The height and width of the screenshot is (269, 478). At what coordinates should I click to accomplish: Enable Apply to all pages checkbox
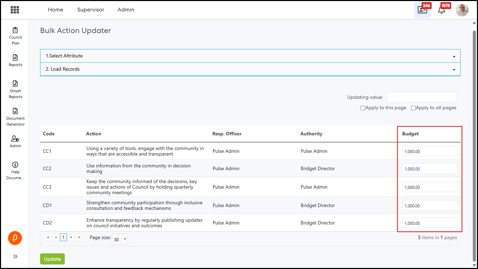(413, 108)
